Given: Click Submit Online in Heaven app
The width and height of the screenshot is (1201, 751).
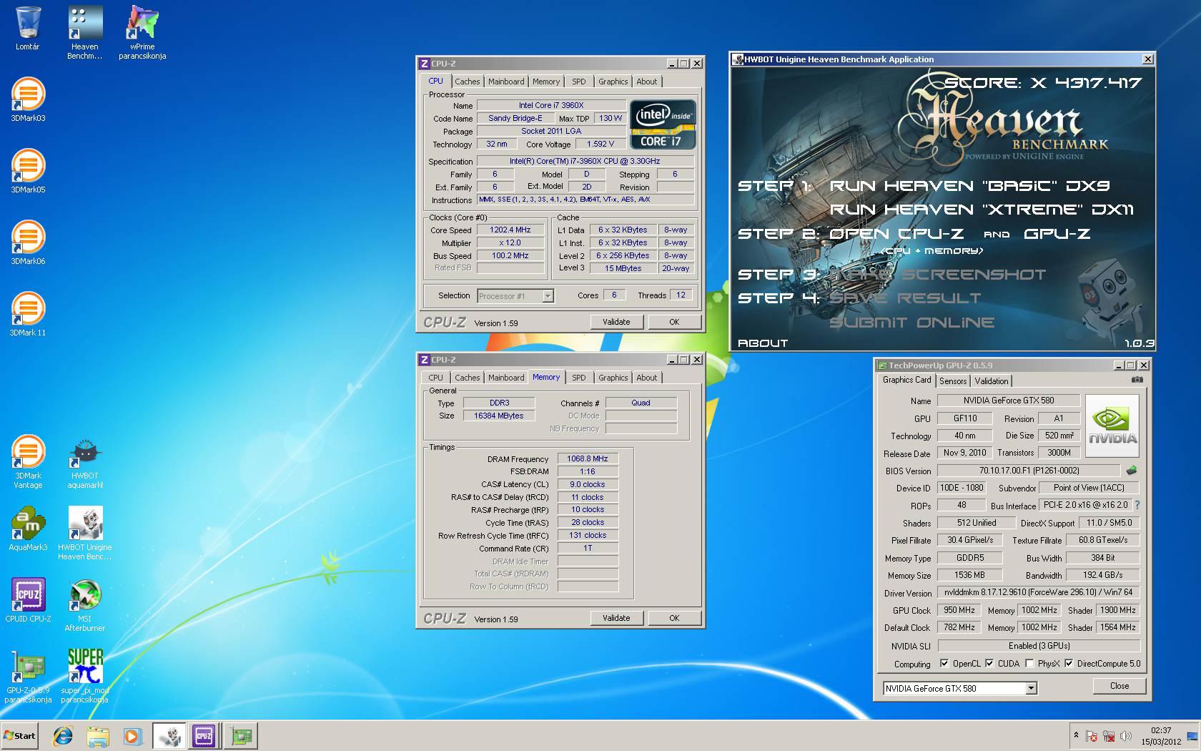Looking at the screenshot, I should click(911, 323).
